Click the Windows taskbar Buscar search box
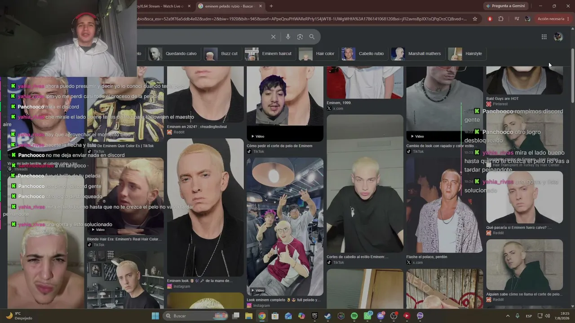 point(195,316)
